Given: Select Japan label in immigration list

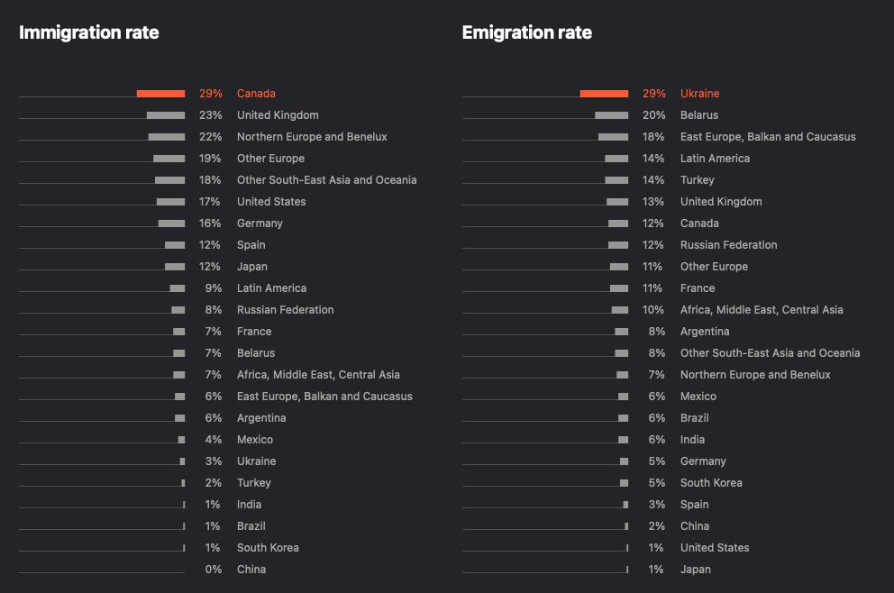Looking at the screenshot, I should [252, 267].
